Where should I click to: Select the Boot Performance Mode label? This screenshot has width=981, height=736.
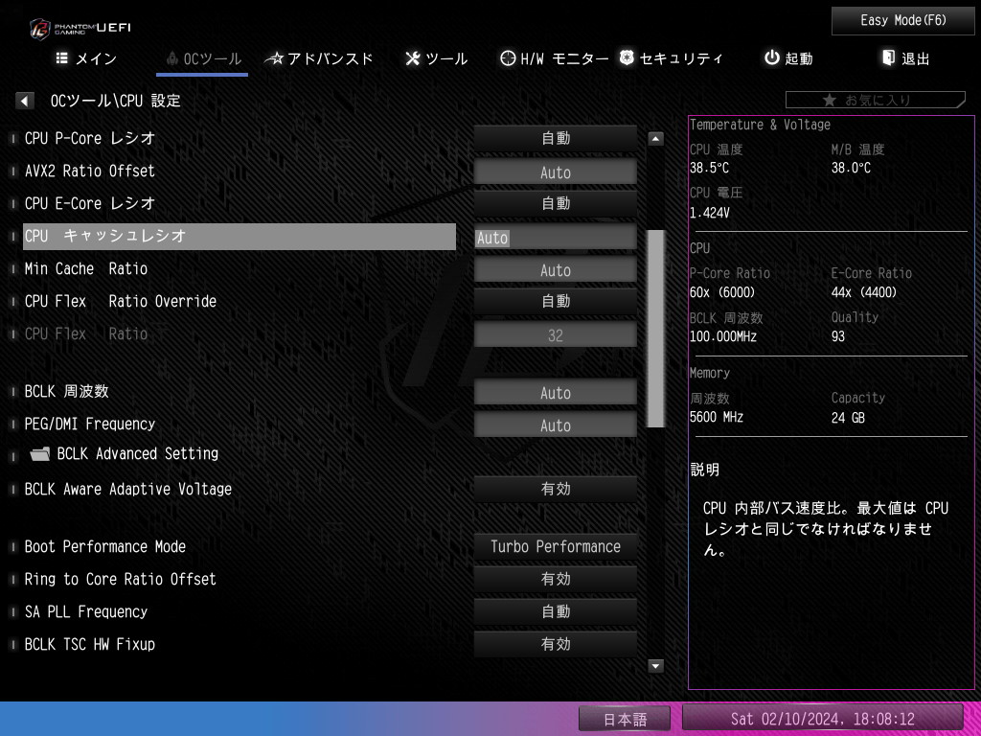tap(105, 546)
